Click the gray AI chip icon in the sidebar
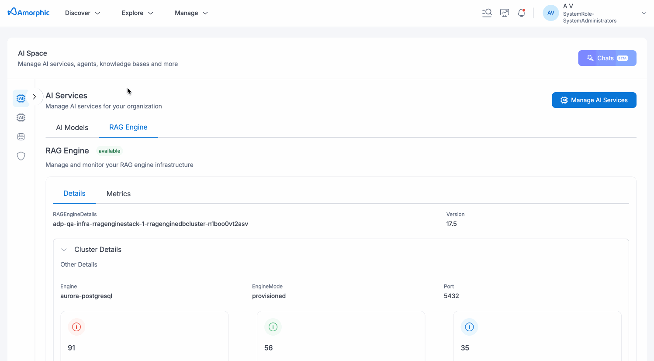This screenshot has height=361, width=654. [x=21, y=118]
